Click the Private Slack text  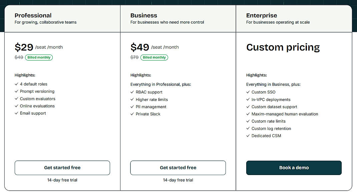[x=148, y=114]
